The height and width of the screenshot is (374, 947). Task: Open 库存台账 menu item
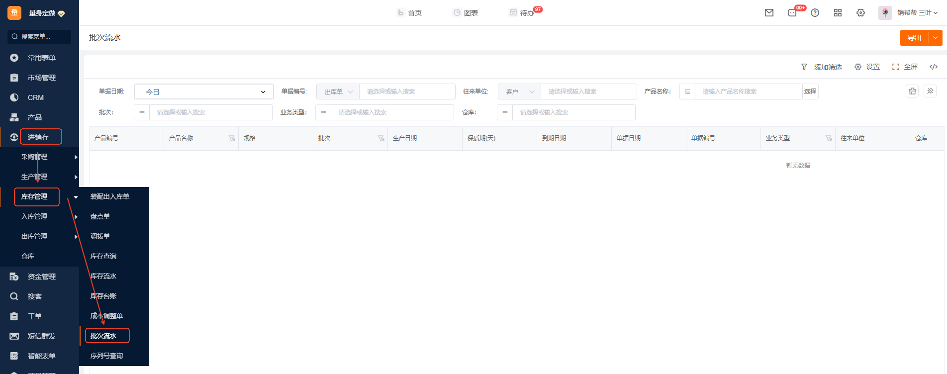tap(103, 296)
